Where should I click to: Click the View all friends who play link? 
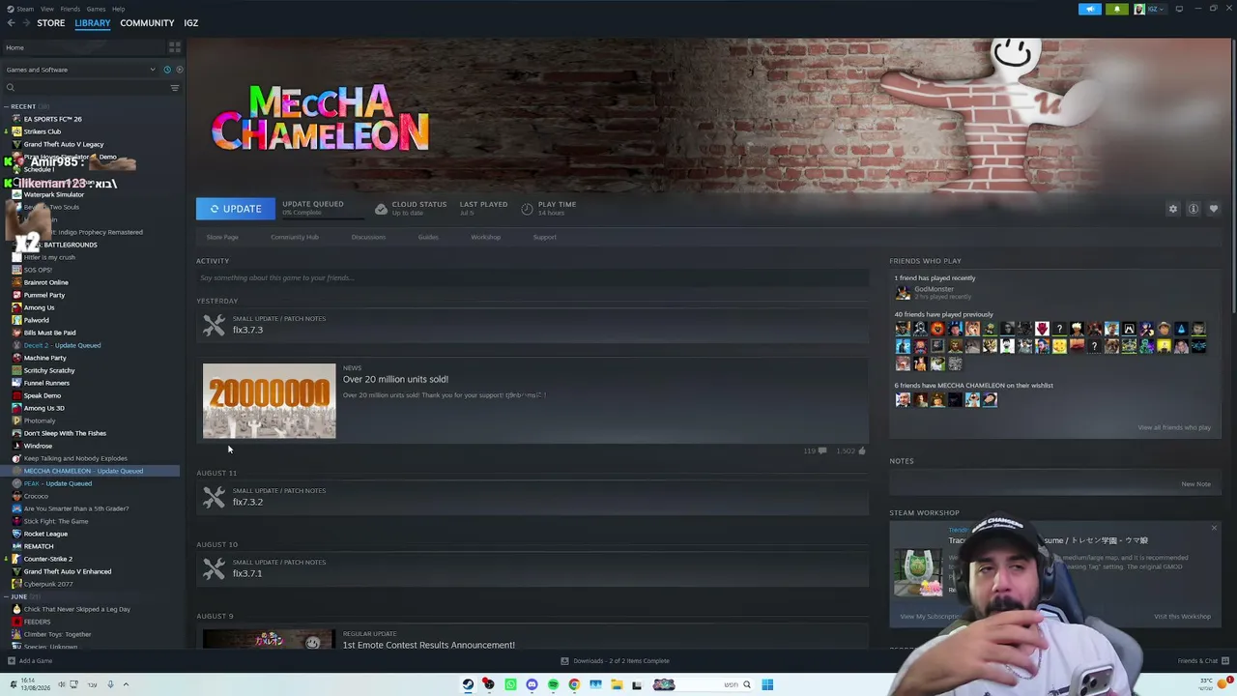(1174, 427)
